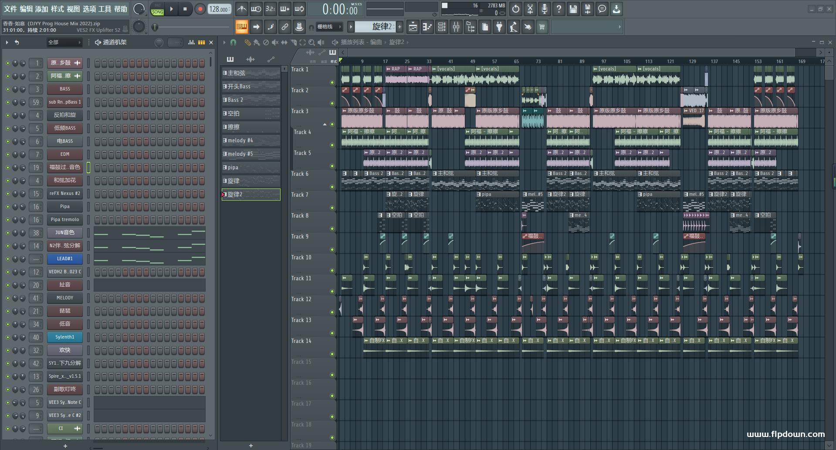Screen dimensions: 836x450
Task: Toggle the magnet snap icon in playlist
Action: coord(234,42)
